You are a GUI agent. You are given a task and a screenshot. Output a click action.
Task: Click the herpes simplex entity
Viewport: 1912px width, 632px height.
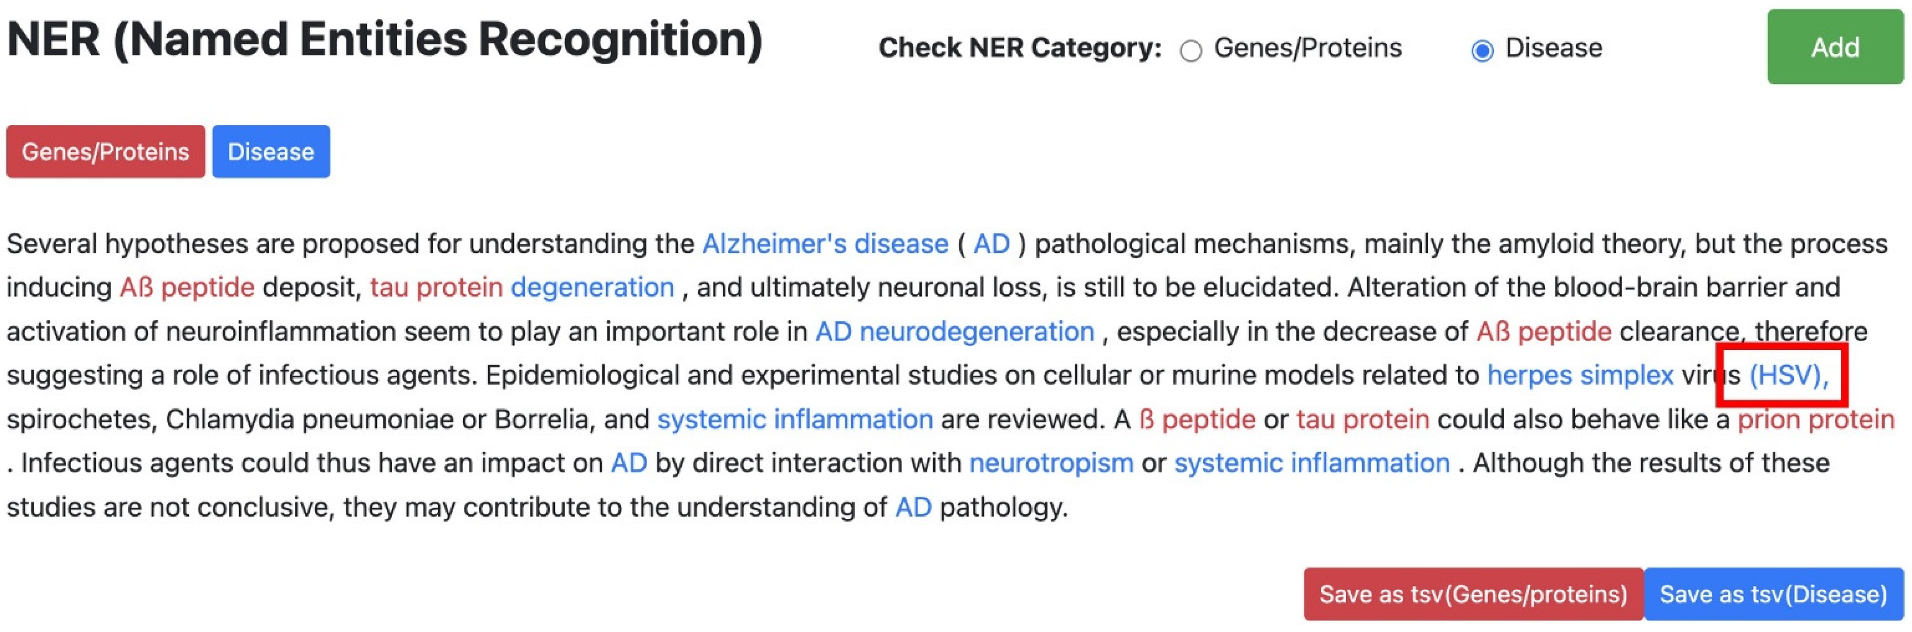1580,375
